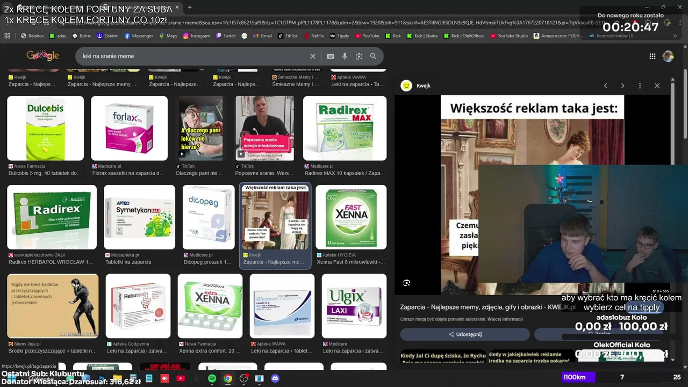
Task: Open Amazon.com bookmark
Action: point(557,36)
